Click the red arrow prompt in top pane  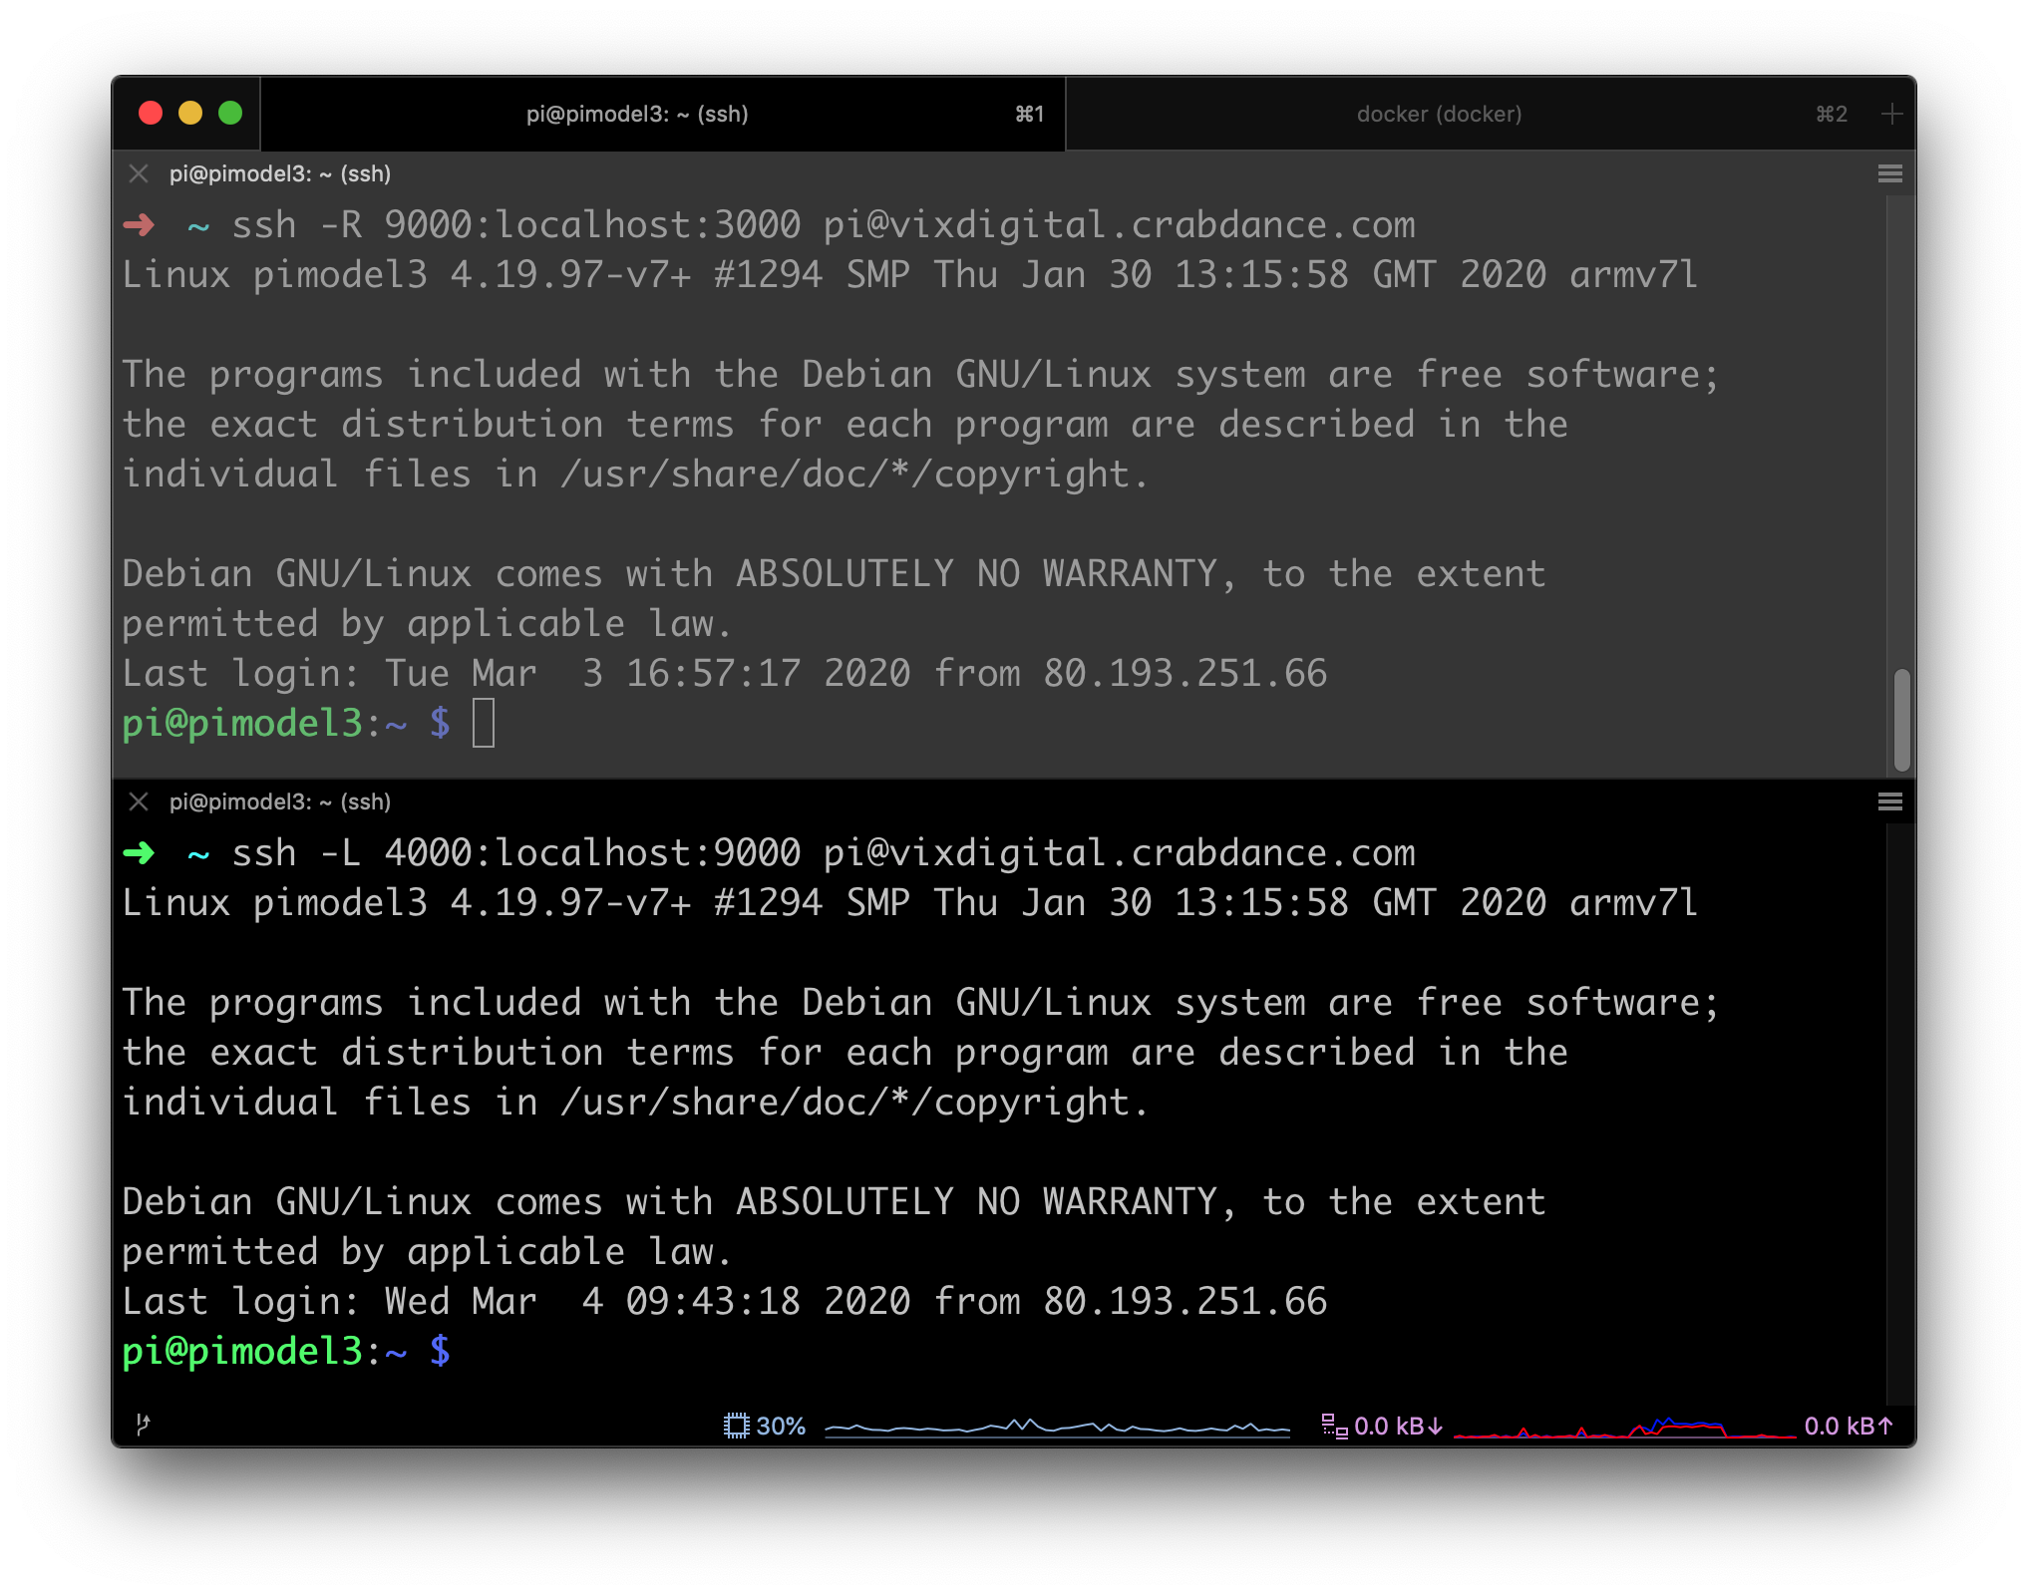pyautogui.click(x=139, y=225)
